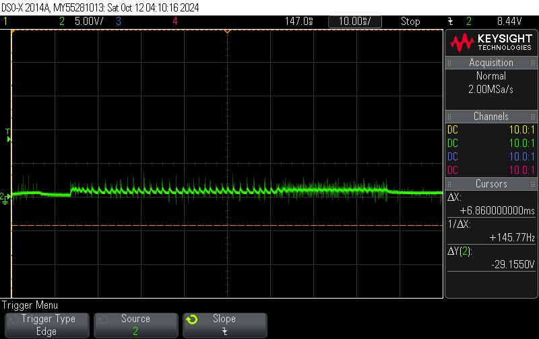
Task: Click magenta DC 10.0:1 channel row
Action: (491, 170)
